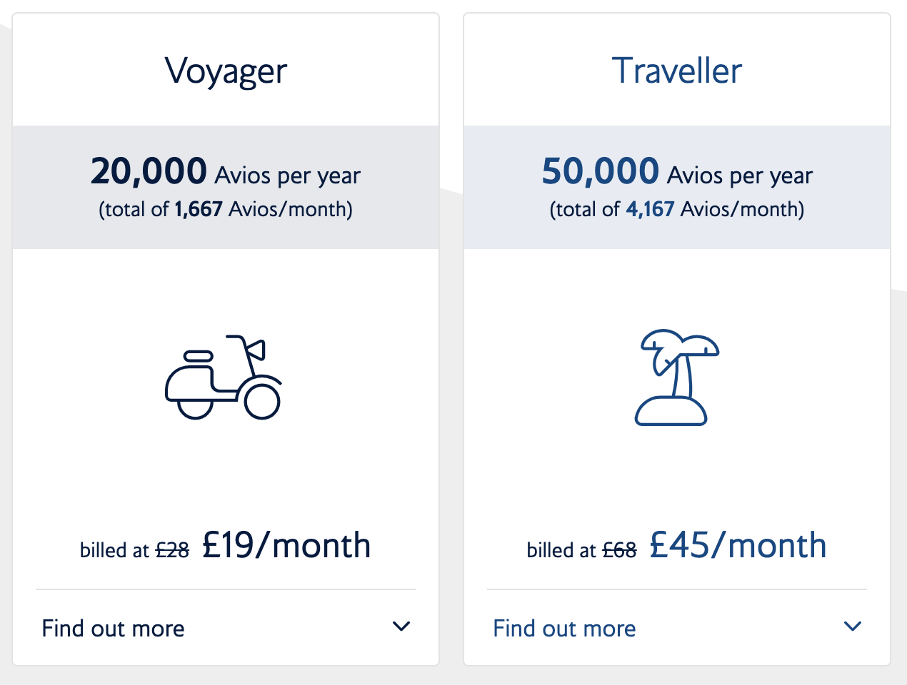This screenshot has height=685, width=907.
Task: Click the 'billed at' label on Voyager card
Action: coord(114,550)
